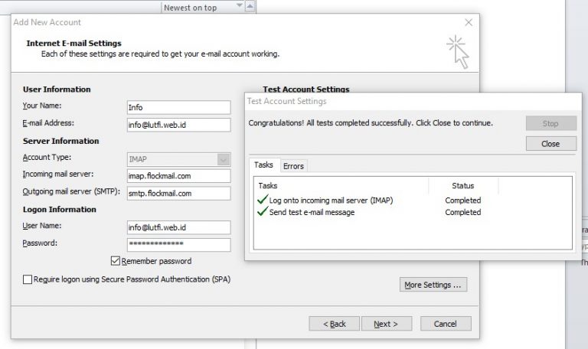Click the Password input field
This screenshot has height=349, width=588.
pyautogui.click(x=179, y=245)
